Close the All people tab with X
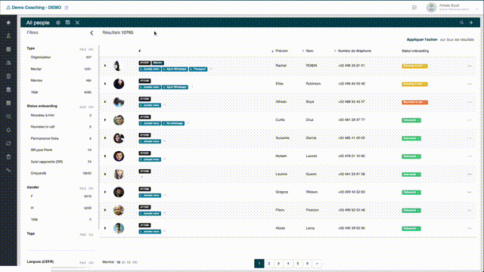Viewport: 484px width, 272px height. tap(77, 23)
